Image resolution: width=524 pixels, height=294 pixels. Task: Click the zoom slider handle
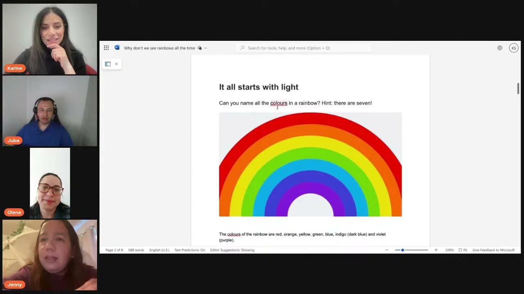[x=402, y=250]
